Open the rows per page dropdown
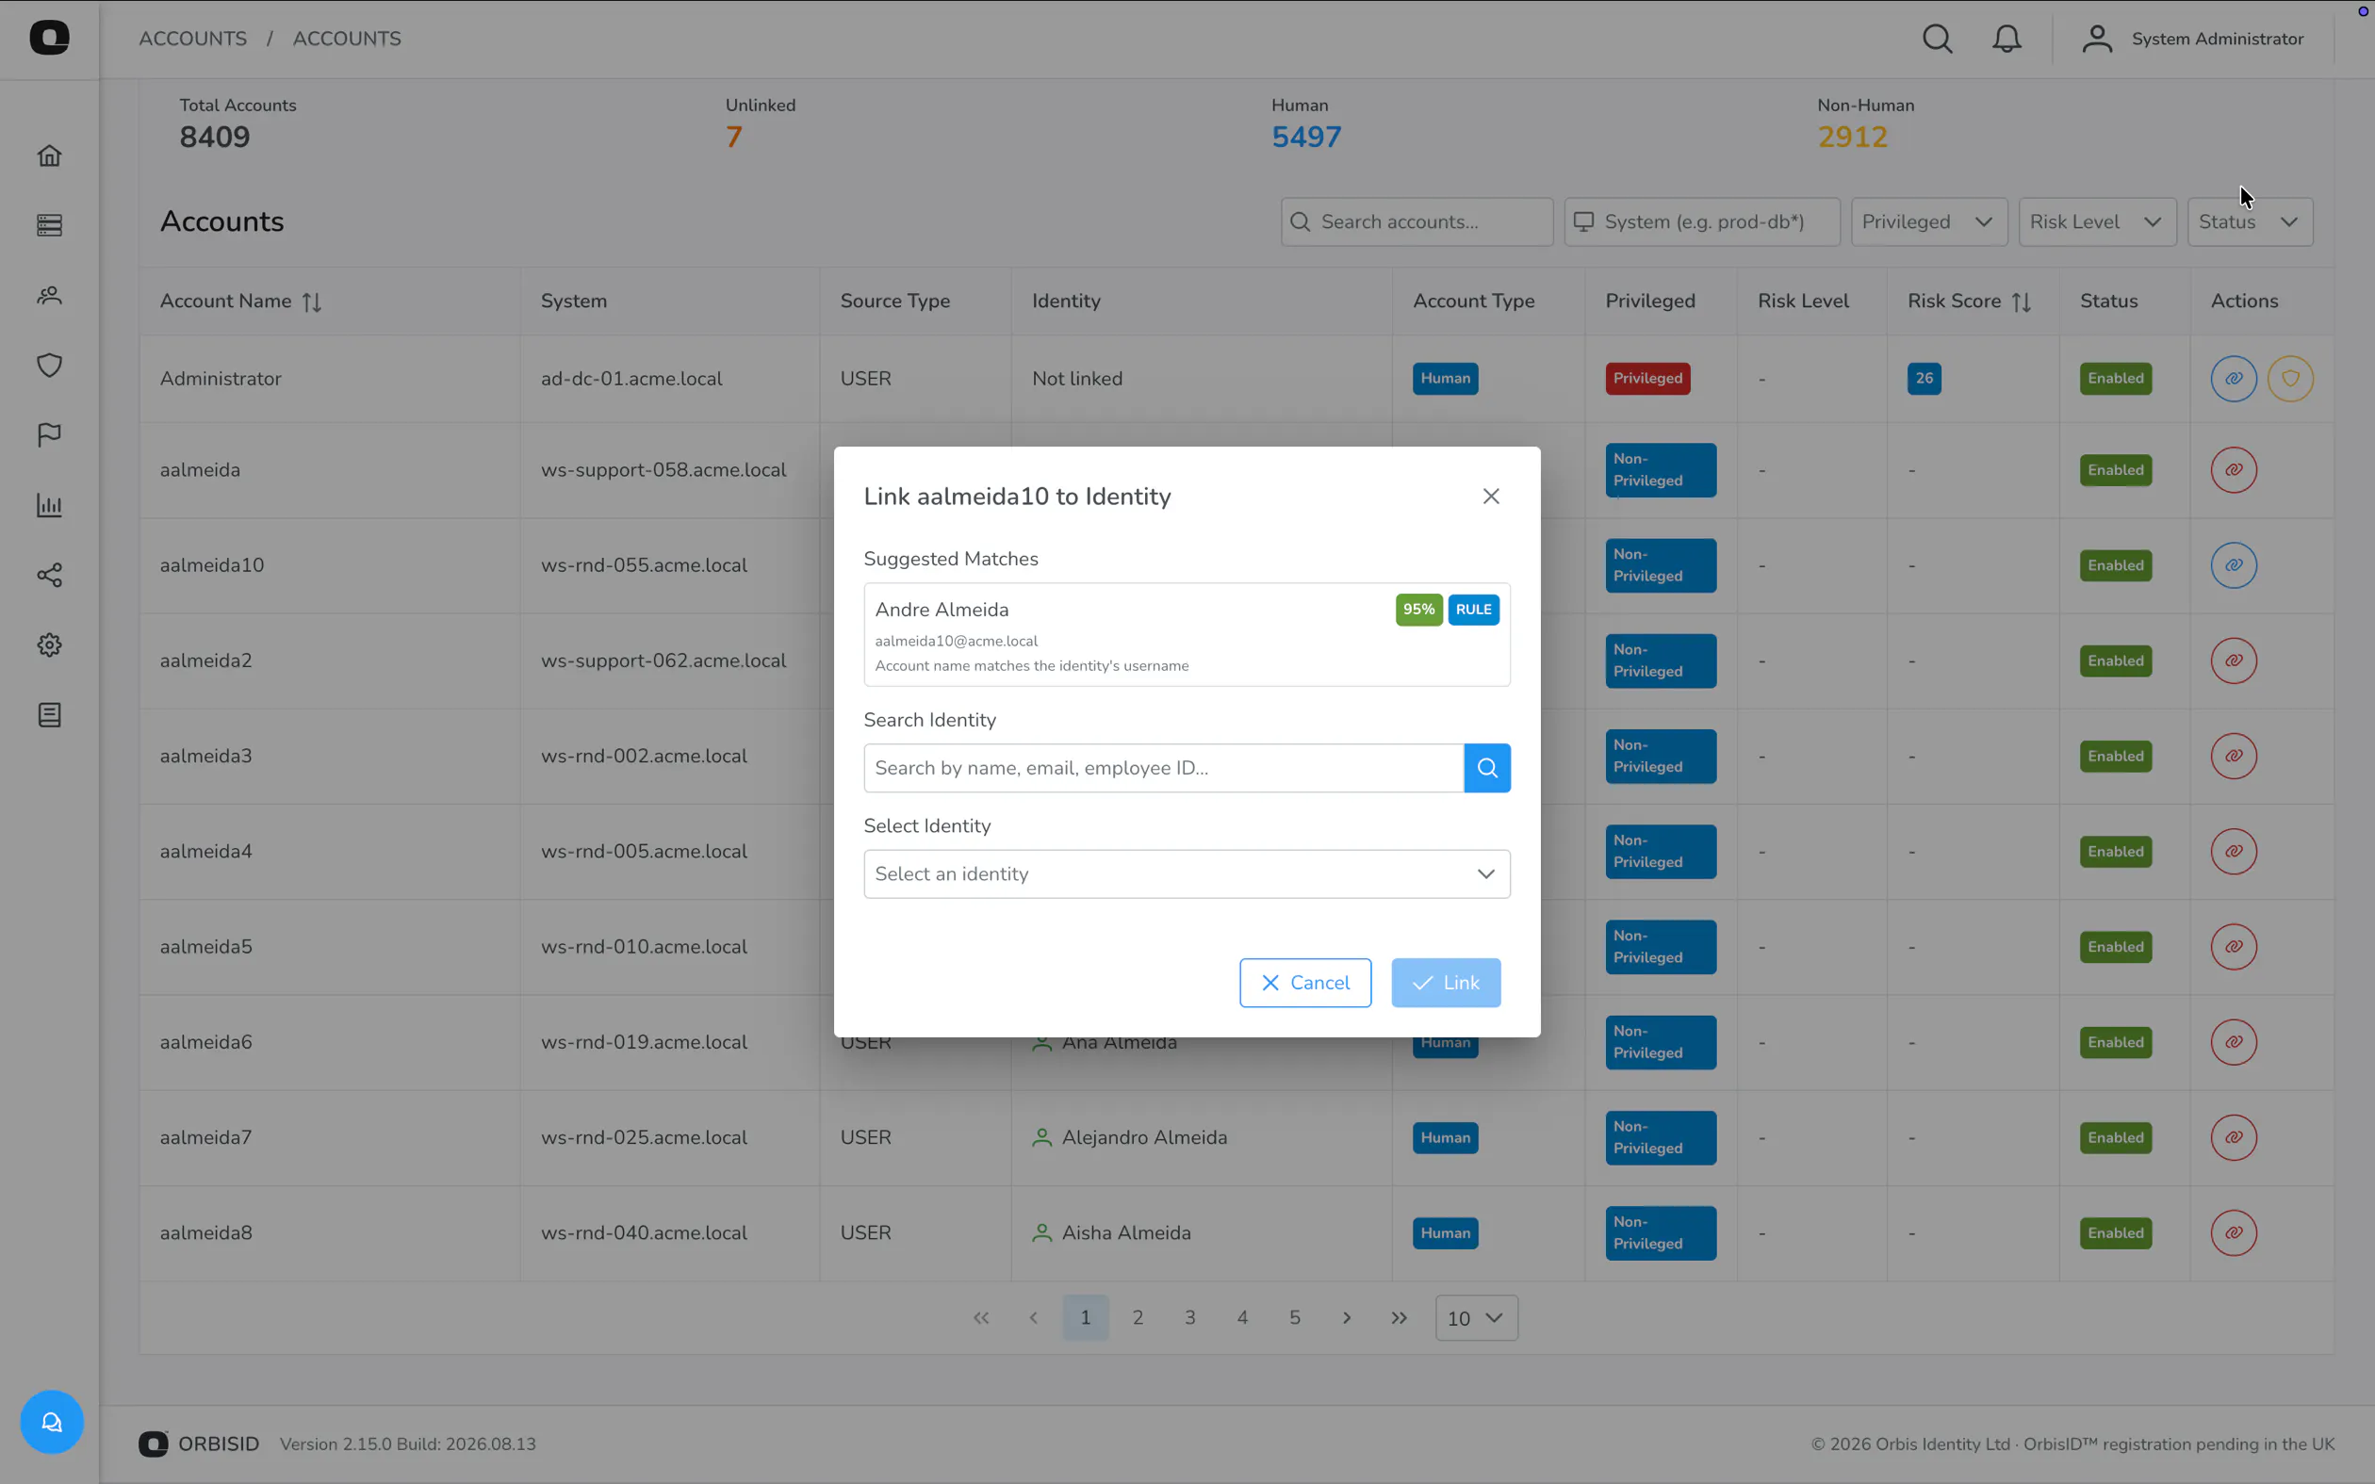2375x1484 pixels. pos(1476,1318)
